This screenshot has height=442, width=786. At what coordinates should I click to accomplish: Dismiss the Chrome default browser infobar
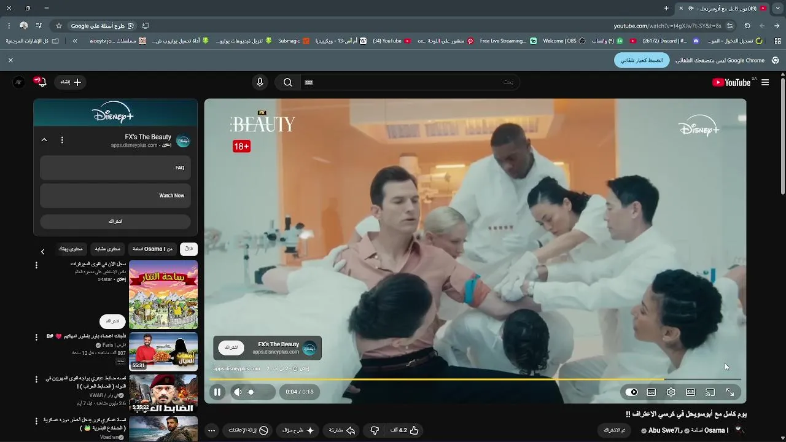(x=10, y=60)
